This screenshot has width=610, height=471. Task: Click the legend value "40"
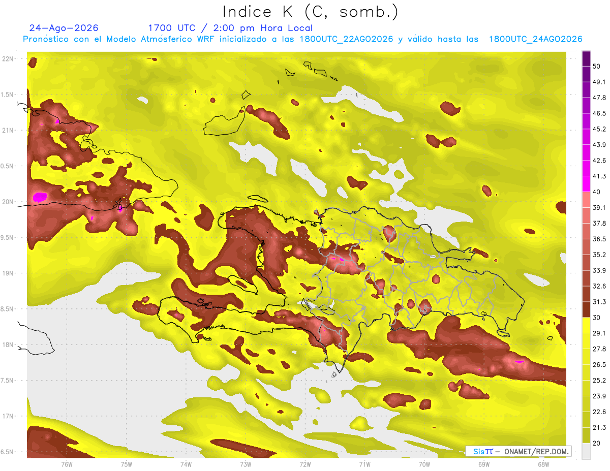click(x=597, y=192)
